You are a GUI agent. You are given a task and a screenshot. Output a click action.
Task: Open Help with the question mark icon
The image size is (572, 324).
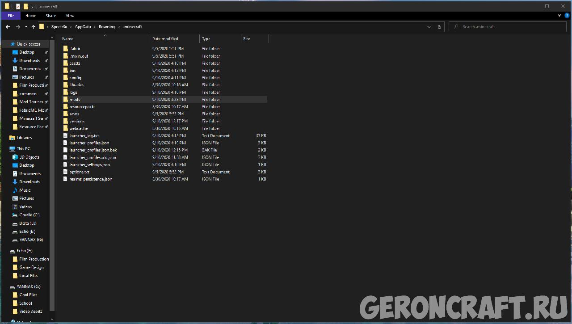click(567, 16)
